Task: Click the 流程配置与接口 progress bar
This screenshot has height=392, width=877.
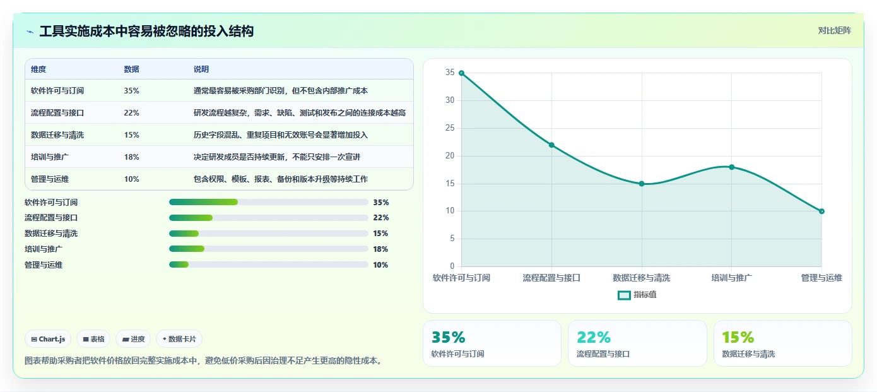Action: tap(268, 218)
